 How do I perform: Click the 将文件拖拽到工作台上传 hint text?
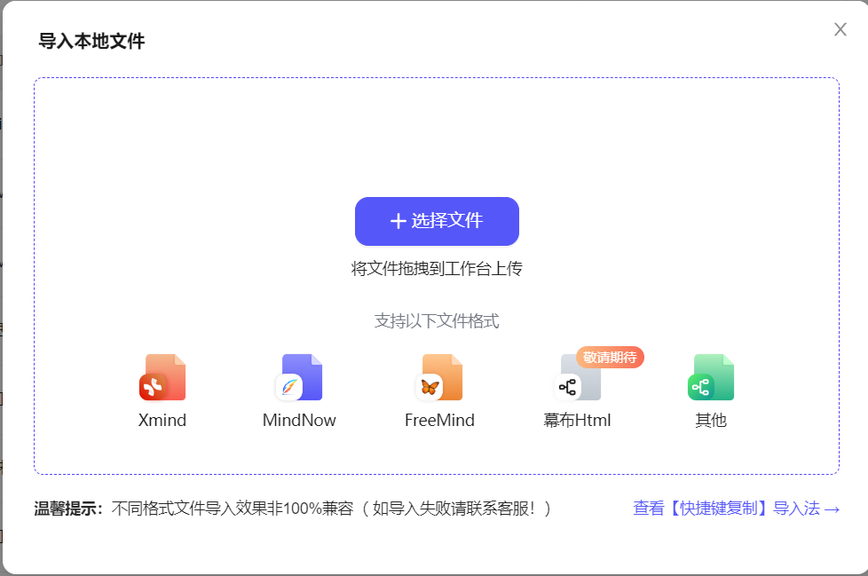pos(437,268)
